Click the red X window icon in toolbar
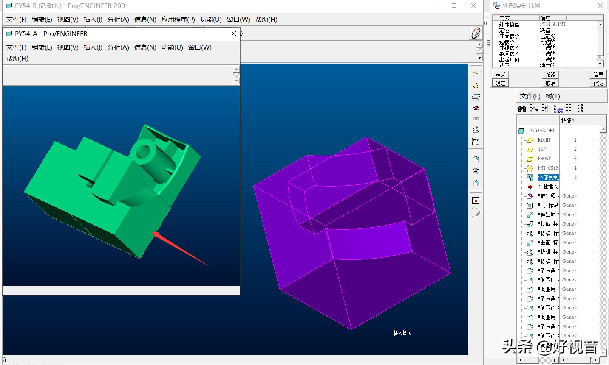This screenshot has height=365, width=609. click(476, 201)
